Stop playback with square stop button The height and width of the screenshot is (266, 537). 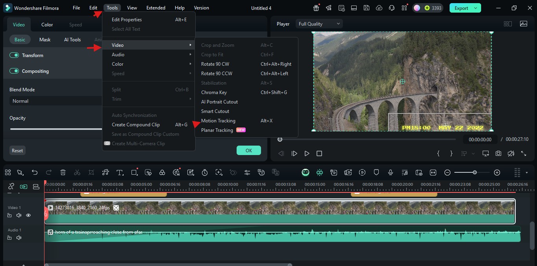click(x=319, y=153)
